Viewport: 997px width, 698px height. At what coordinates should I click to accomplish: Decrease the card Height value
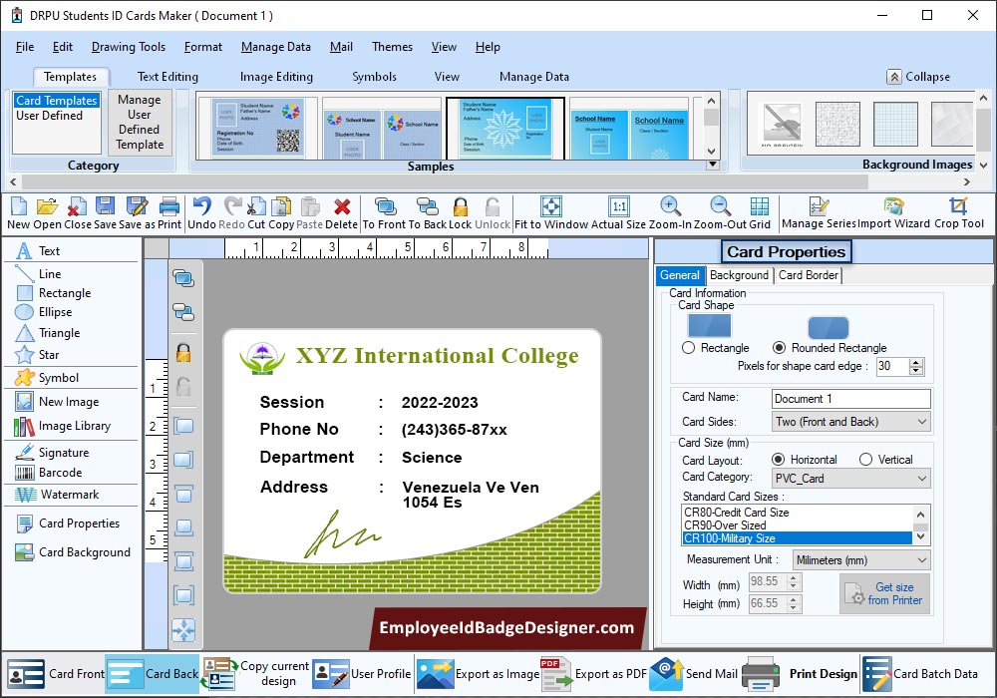[x=793, y=607]
